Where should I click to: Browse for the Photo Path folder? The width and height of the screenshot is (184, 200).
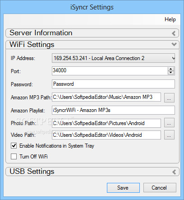coord(169,122)
